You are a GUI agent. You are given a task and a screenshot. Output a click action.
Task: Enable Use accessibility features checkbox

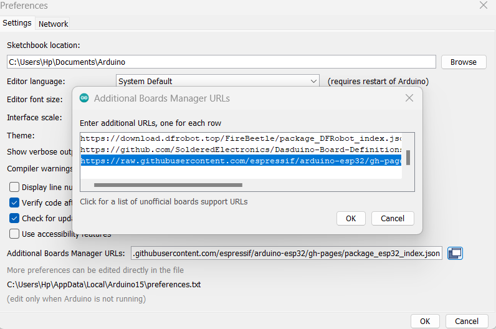[14, 234]
